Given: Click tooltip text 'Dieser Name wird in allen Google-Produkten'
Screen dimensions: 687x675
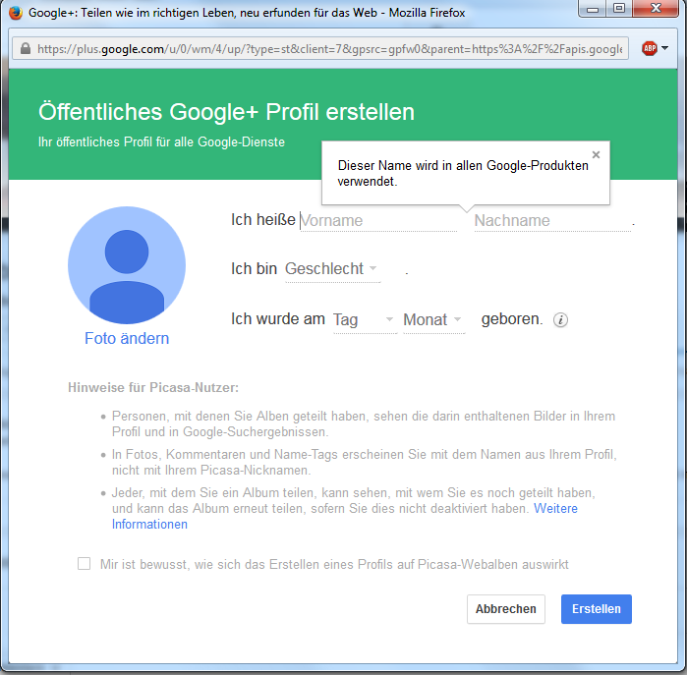Looking at the screenshot, I should click(x=463, y=166).
